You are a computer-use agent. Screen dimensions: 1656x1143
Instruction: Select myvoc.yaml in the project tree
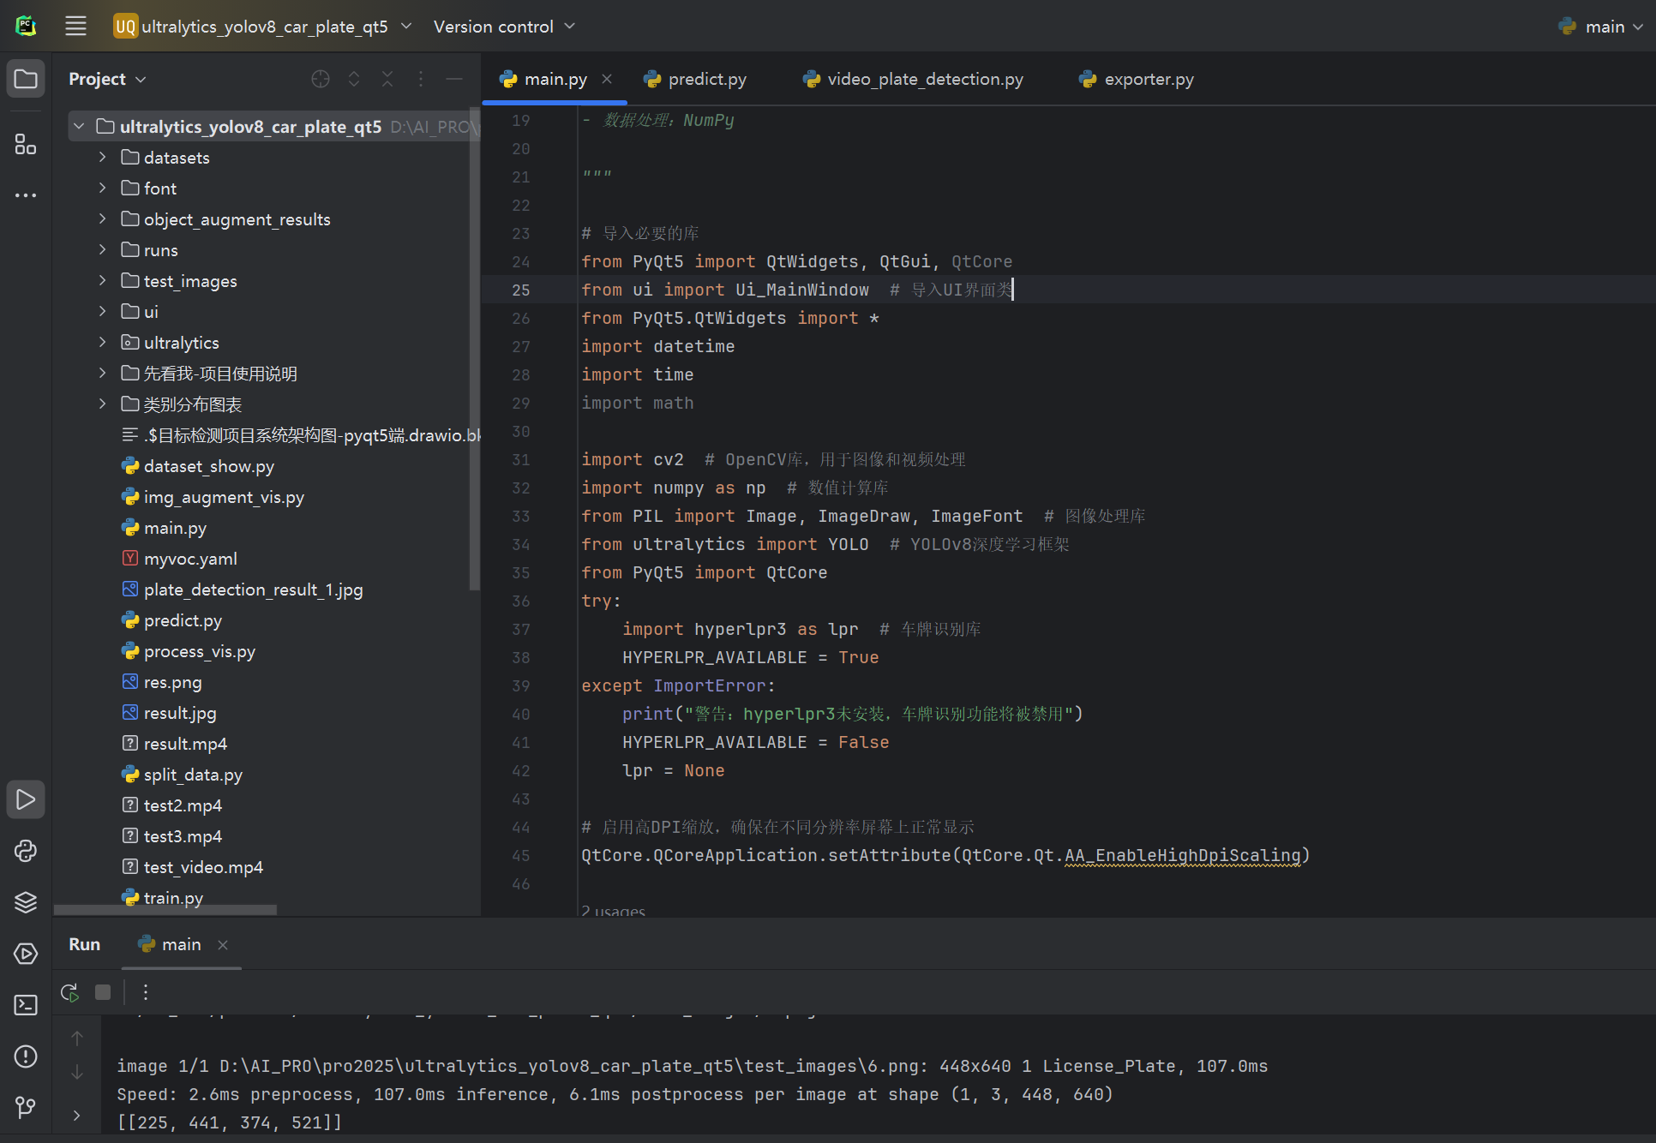[190, 559]
